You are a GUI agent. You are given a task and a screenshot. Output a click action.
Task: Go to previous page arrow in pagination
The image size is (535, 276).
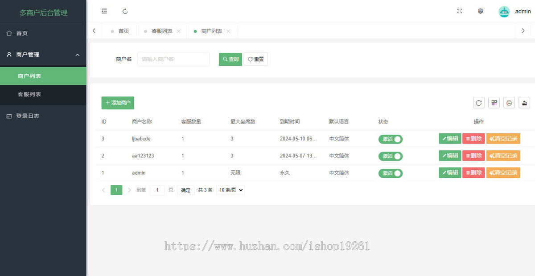coord(103,190)
